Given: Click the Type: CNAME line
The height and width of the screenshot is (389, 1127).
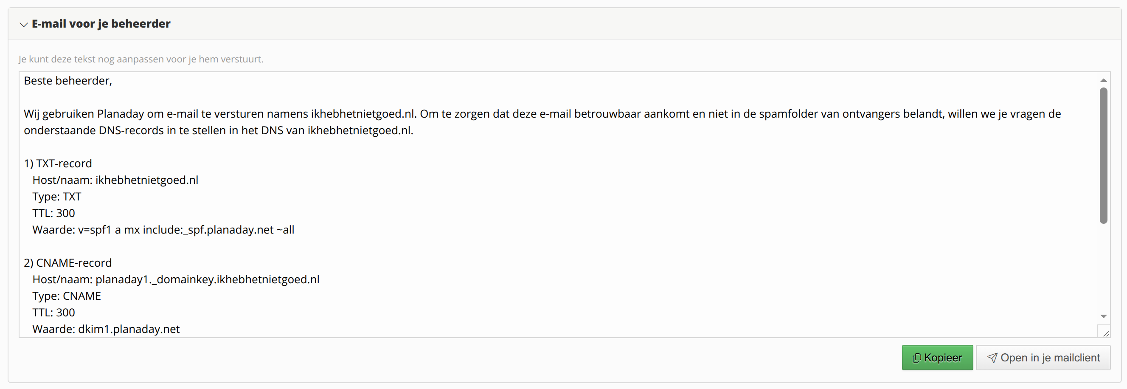Looking at the screenshot, I should [67, 296].
